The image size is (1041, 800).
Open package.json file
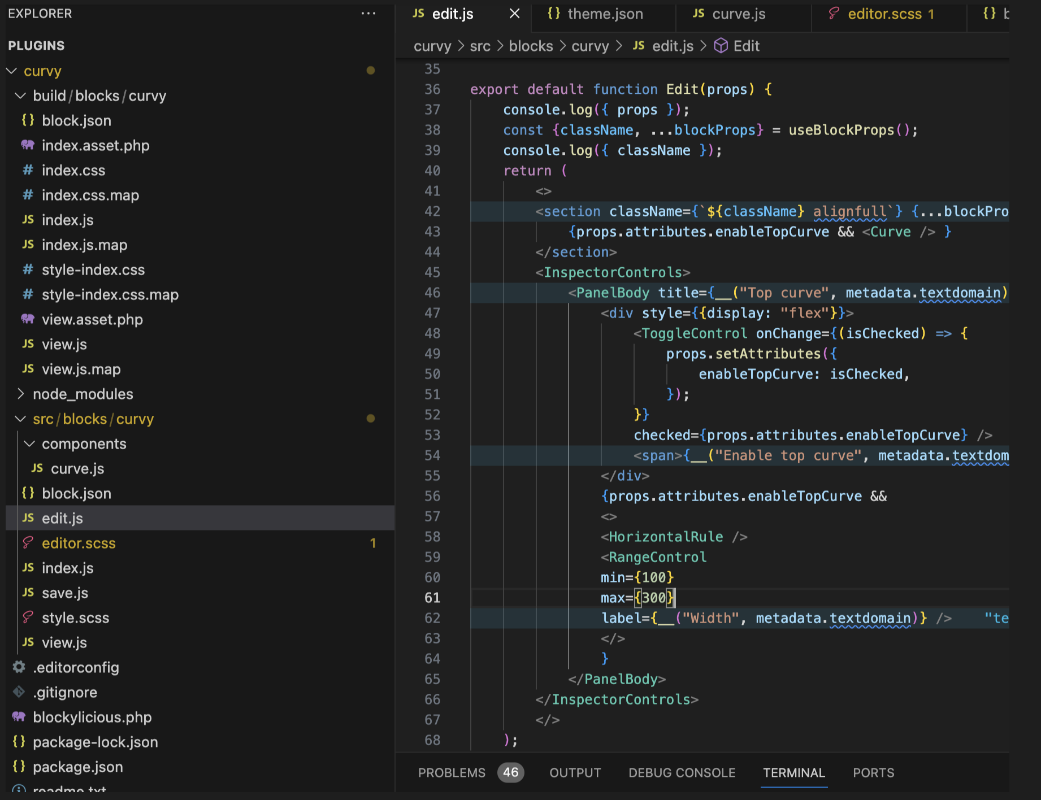(x=200, y=767)
